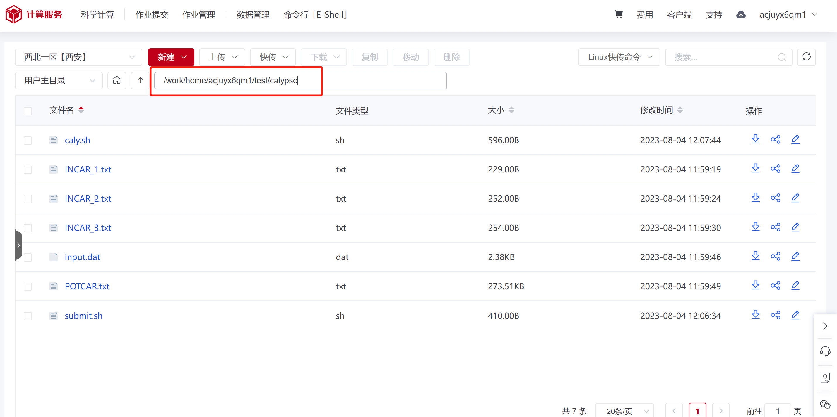Open the 20条/页 page size dropdown
837x417 pixels.
(x=624, y=411)
